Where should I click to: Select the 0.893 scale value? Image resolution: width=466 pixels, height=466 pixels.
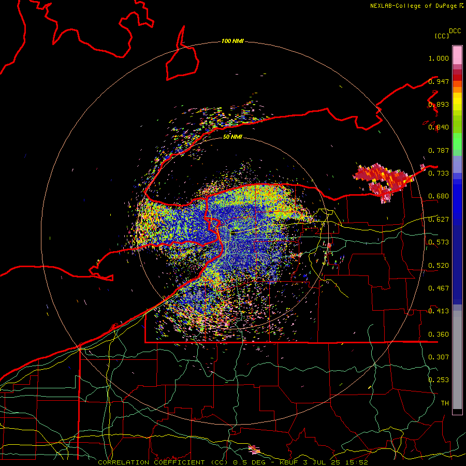tap(439, 104)
